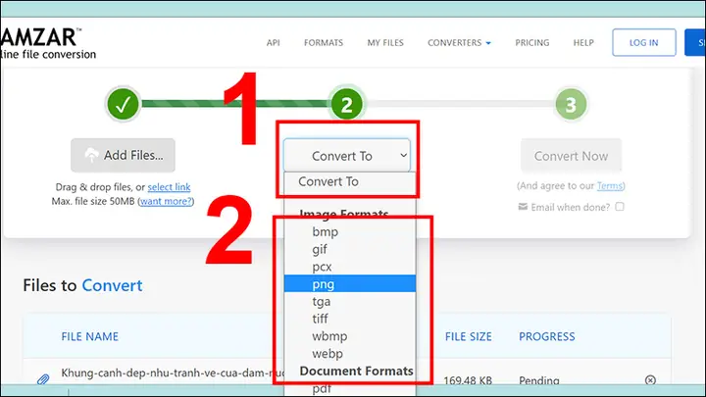Screen dimensions: 706x397
Task: Click the step 2 green circle
Action: point(347,104)
